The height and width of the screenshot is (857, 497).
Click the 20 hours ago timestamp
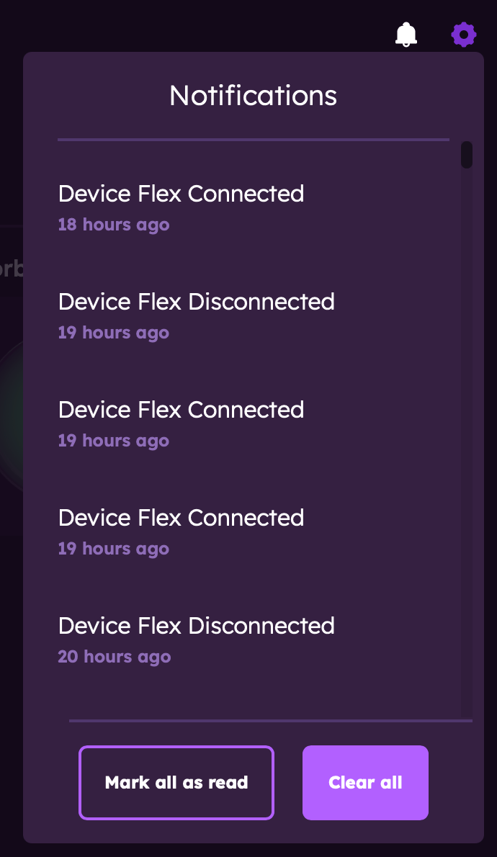[114, 656]
